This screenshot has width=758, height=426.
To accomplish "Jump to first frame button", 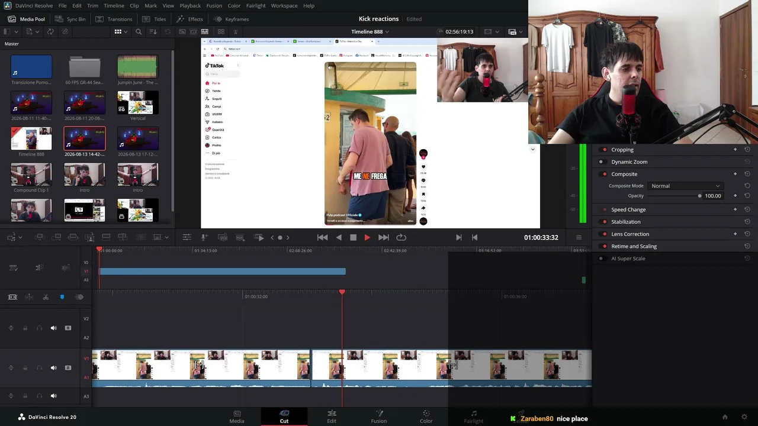I will pyautogui.click(x=322, y=237).
